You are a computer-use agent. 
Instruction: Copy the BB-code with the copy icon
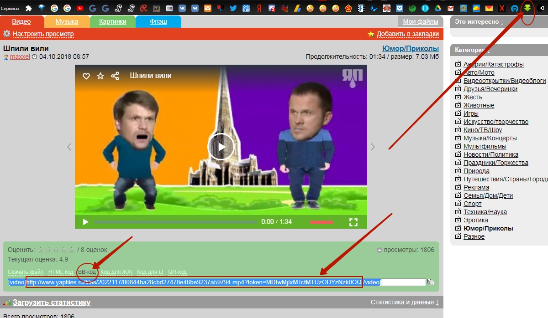[430, 282]
